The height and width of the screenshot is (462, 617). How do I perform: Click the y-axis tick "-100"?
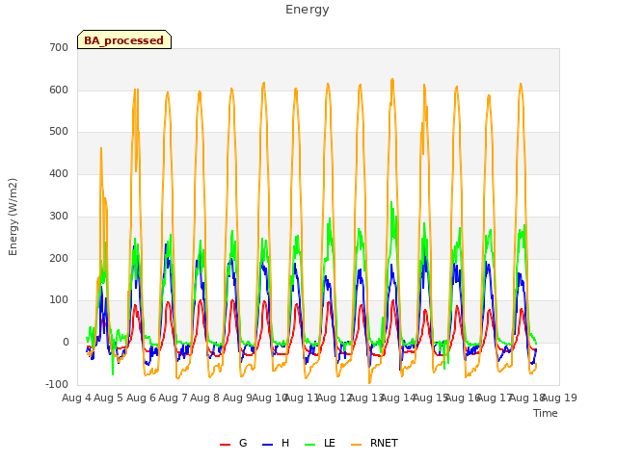coord(57,384)
